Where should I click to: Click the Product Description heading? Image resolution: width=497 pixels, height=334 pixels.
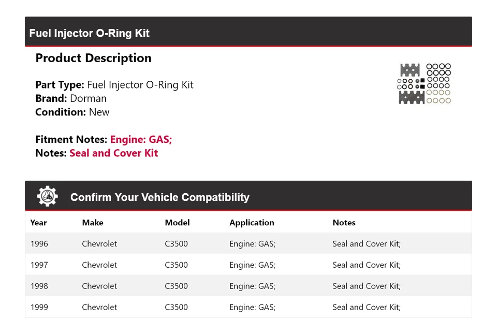pos(93,58)
